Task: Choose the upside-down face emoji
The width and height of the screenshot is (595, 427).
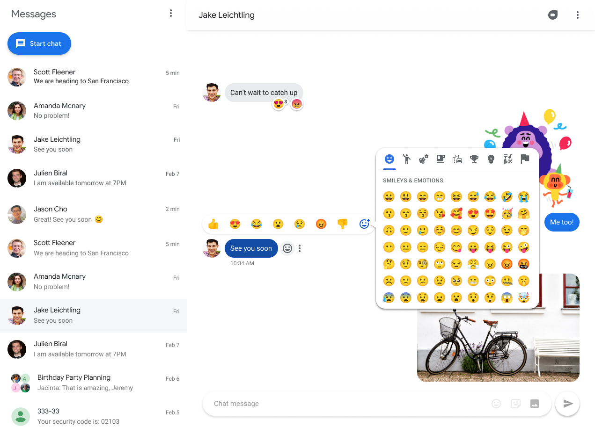Action: (389, 231)
